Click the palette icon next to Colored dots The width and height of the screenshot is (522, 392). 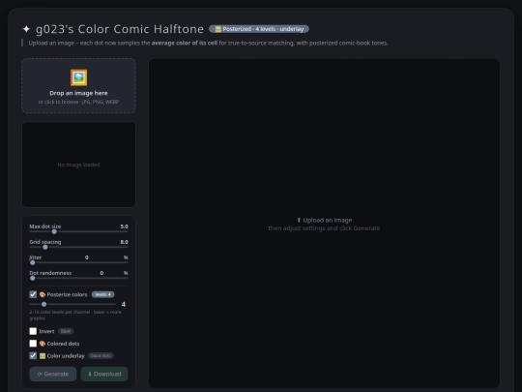tap(43, 344)
